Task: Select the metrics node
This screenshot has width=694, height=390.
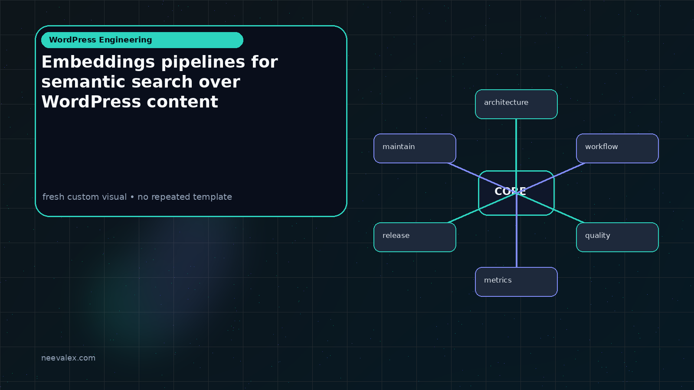Action: (516, 282)
